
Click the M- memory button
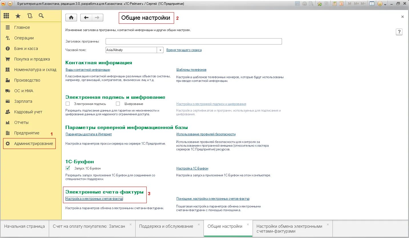pyautogui.click(x=363, y=4)
